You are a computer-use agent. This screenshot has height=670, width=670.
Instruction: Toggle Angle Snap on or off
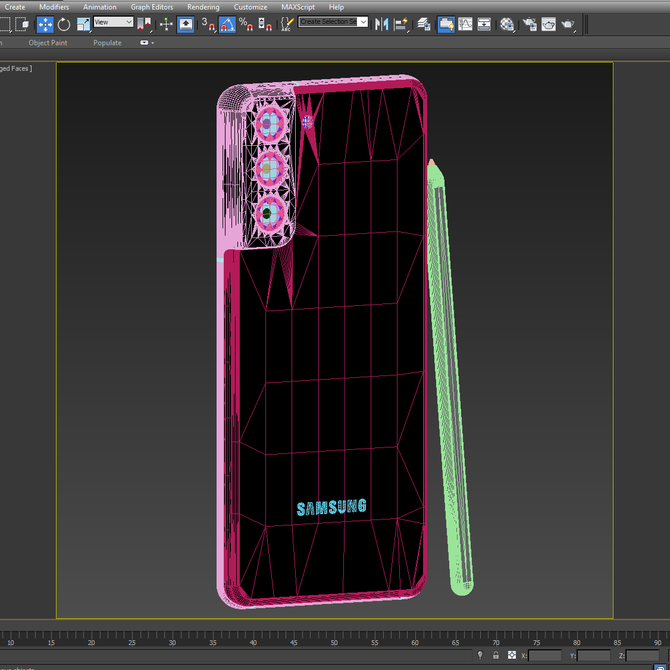227,24
